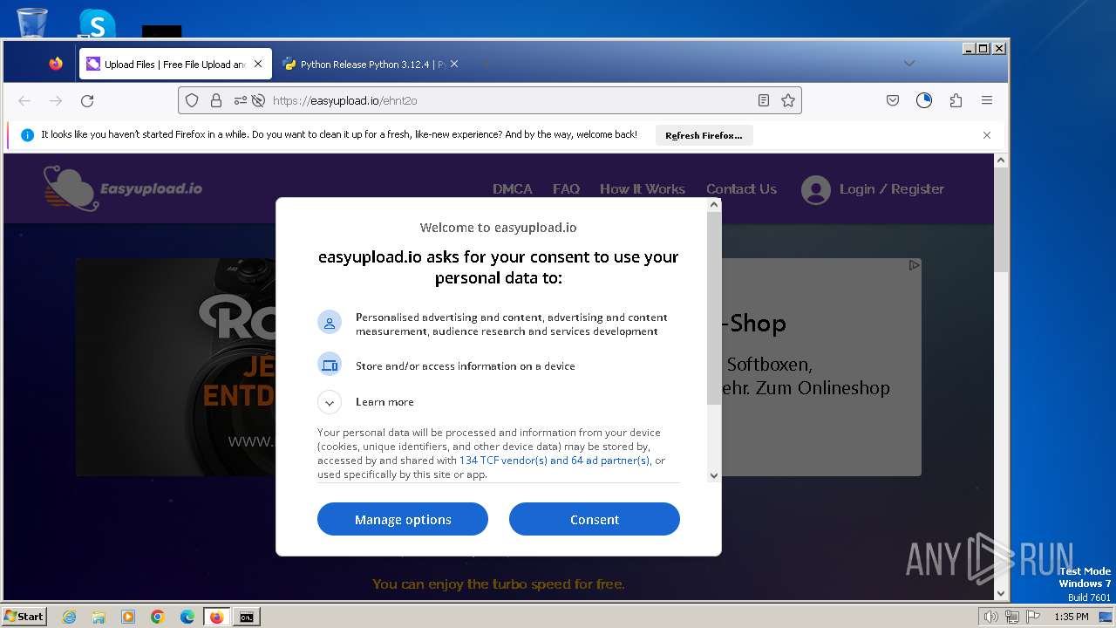Open File Explorer from taskbar
Viewport: 1116px width, 628px height.
99,617
